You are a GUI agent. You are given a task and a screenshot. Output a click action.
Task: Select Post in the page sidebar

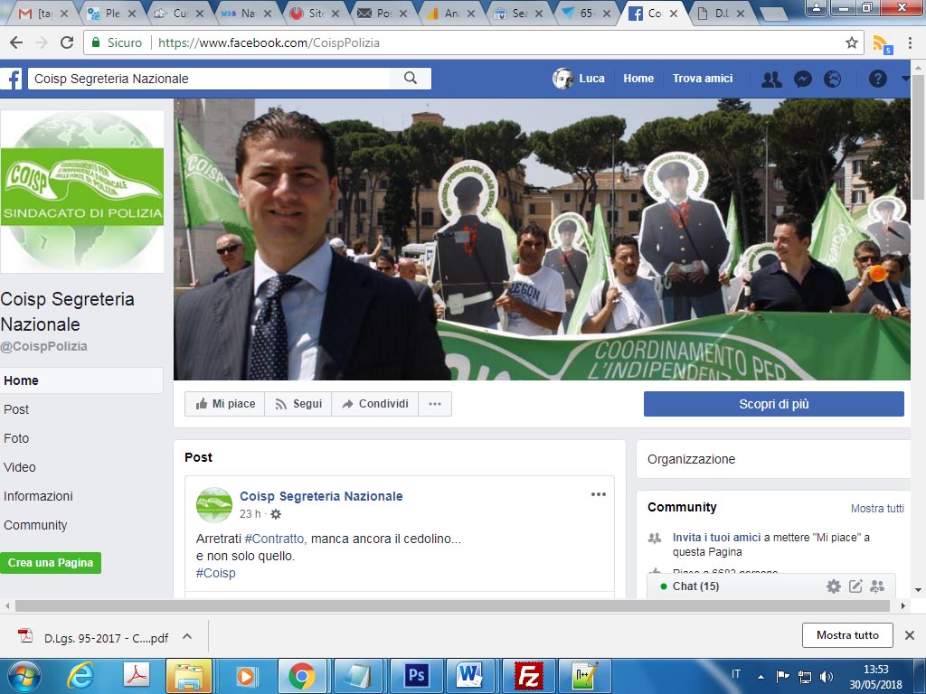pyautogui.click(x=16, y=409)
